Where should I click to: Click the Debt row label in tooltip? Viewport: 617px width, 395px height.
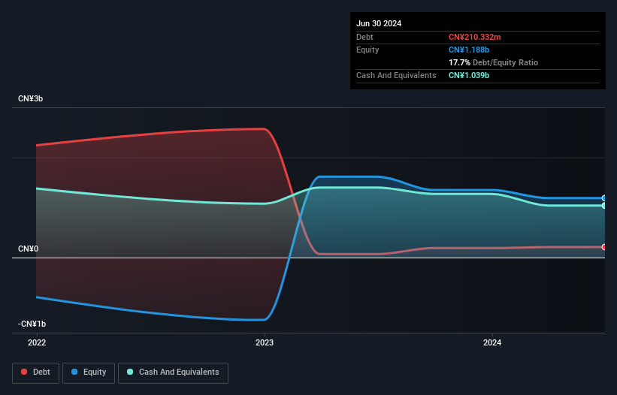click(364, 37)
